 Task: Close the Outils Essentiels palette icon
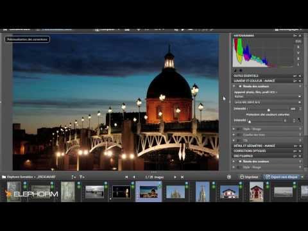coord(300,76)
